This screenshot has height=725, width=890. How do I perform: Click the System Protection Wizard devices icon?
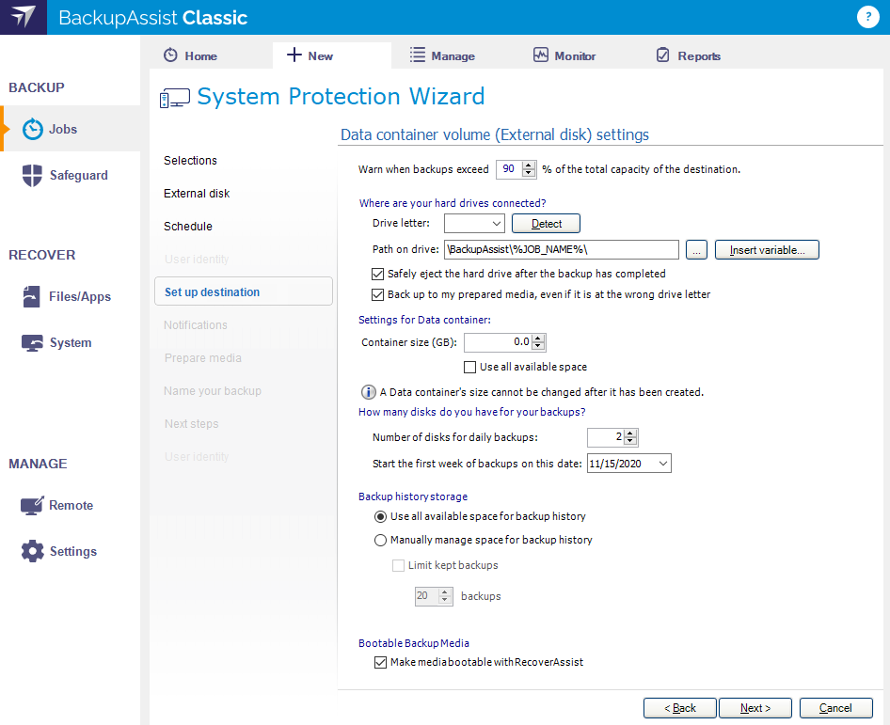click(175, 98)
